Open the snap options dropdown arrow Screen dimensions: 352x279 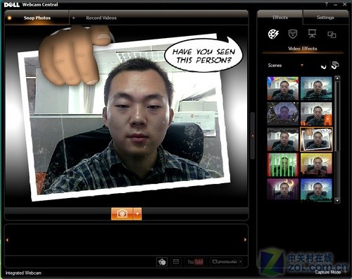pyautogui.click(x=137, y=213)
